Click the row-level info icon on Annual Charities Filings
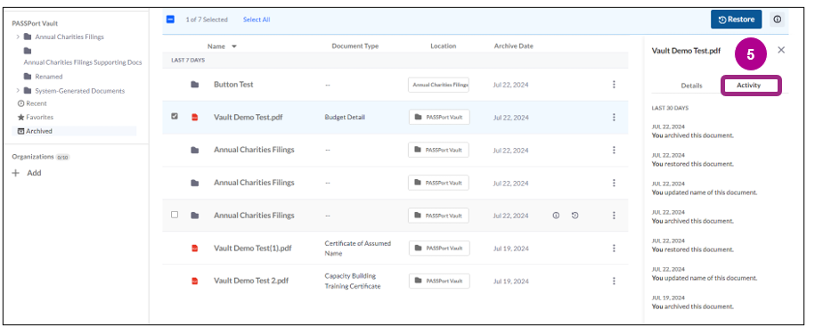Viewport: 815px width, 335px height. [x=556, y=216]
